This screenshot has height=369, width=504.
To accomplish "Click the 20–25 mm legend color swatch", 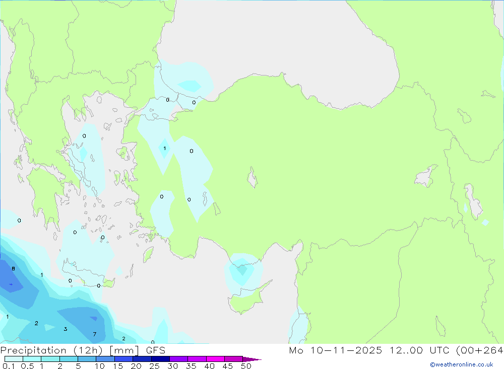I will pyautogui.click(x=142, y=359).
